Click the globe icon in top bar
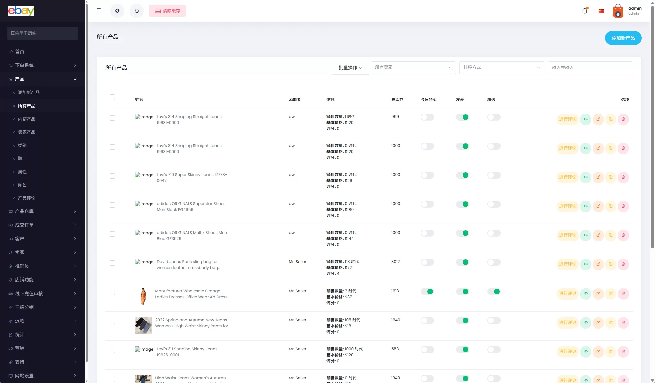Viewport: 655px width, 383px height. tap(117, 11)
